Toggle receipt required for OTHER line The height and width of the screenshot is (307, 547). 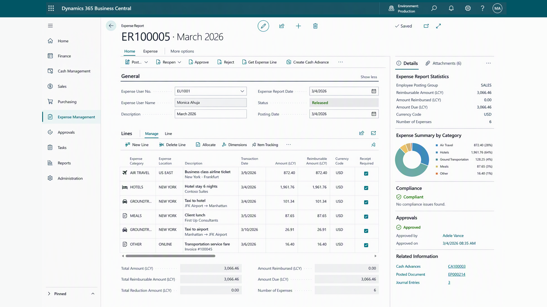coord(366,245)
